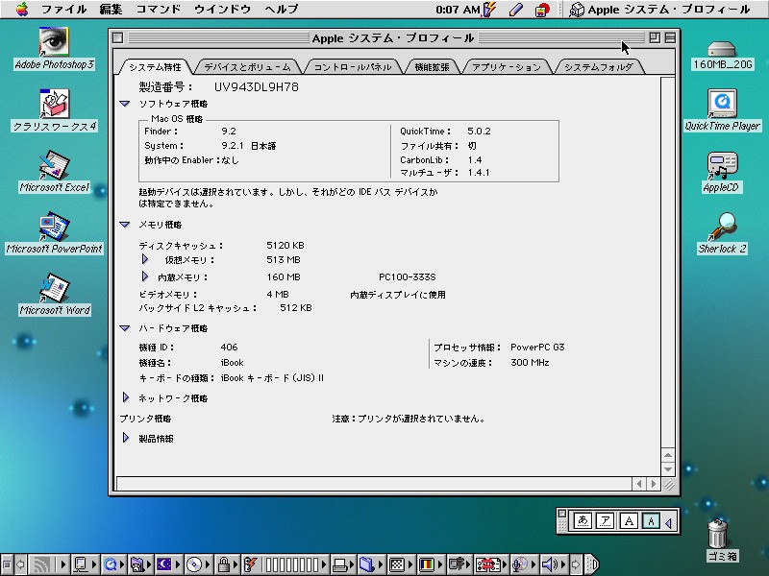The width and height of the screenshot is (769, 576).
Task: Click the battery status icon in menu bar
Action: (x=489, y=9)
